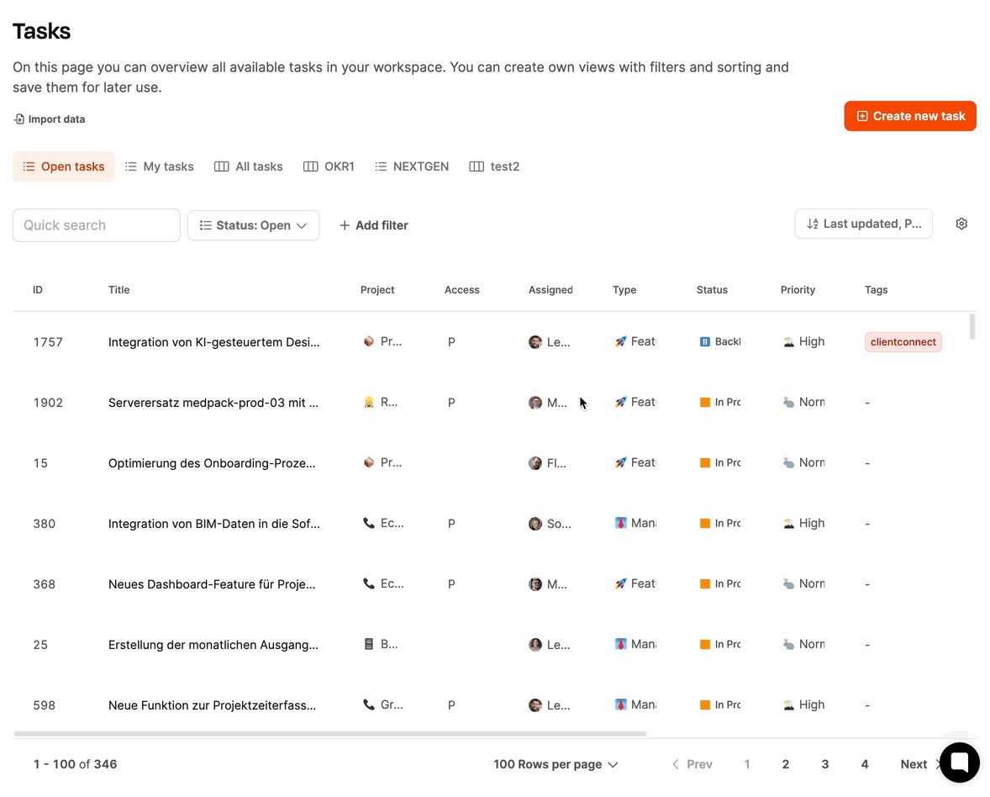Click the Add filter button
The width and height of the screenshot is (990, 797).
tap(373, 225)
